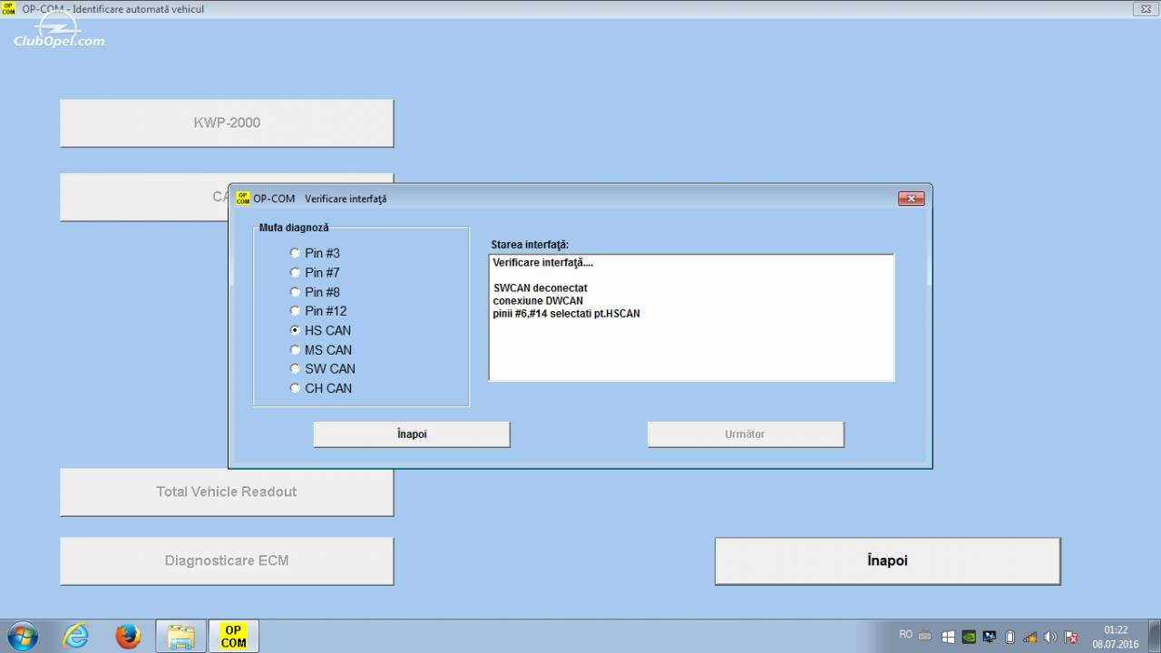Click the white device tray icon

click(x=1010, y=637)
